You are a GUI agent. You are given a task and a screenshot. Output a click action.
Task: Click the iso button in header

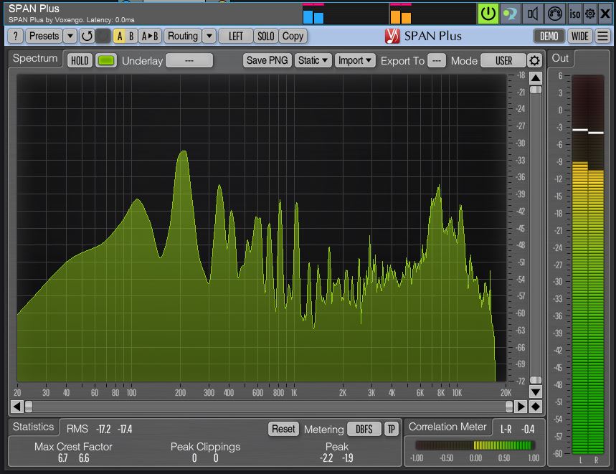(575, 13)
